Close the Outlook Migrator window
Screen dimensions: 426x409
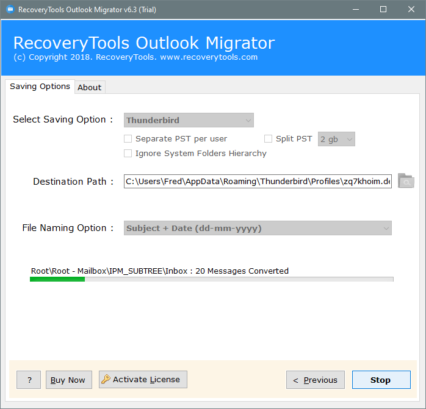(411, 10)
